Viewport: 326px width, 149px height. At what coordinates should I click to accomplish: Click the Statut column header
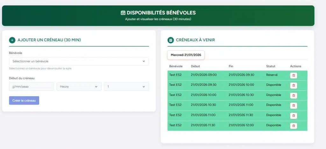coord(271,66)
